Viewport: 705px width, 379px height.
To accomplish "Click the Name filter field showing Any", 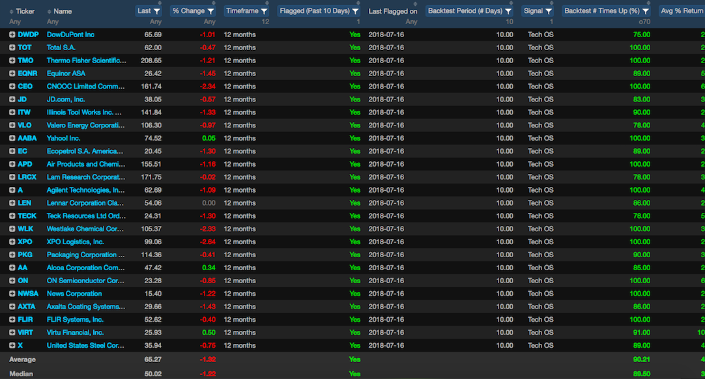I will click(x=53, y=21).
